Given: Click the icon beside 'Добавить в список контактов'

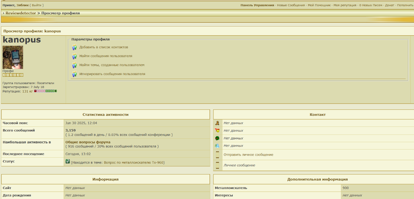Looking at the screenshot, I should (x=74, y=47).
